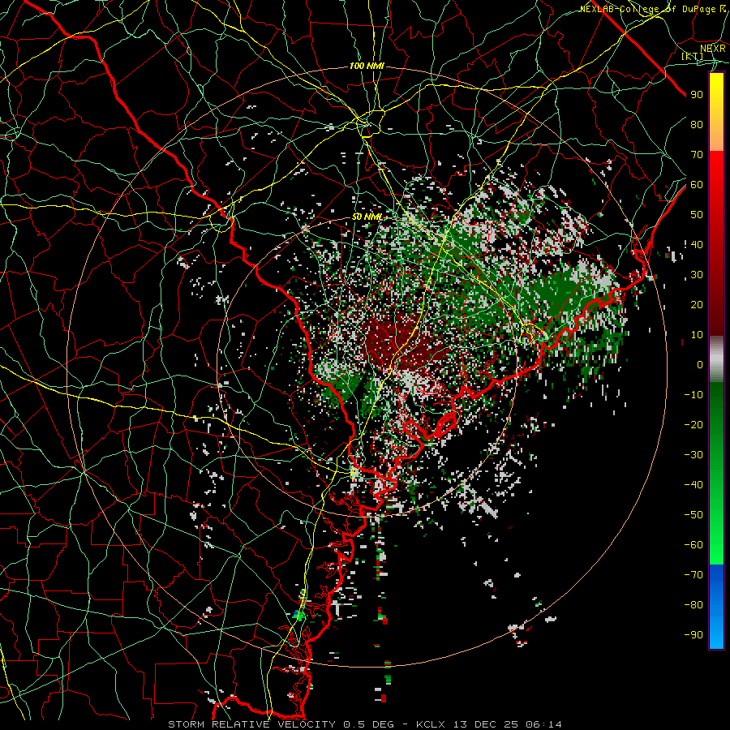Click the "0.5 DEG" elevation angle text
The height and width of the screenshot is (730, 730).
tap(368, 724)
